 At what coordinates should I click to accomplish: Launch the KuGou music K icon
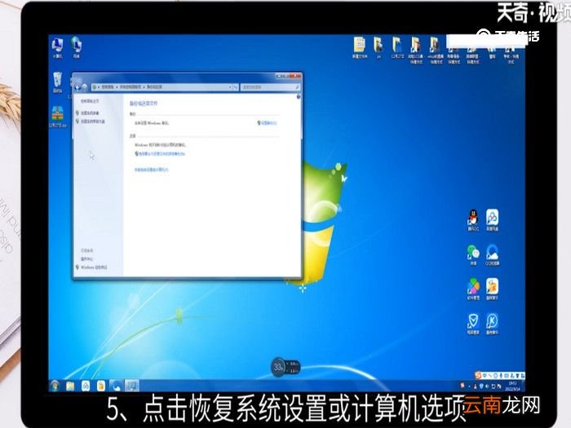click(x=492, y=324)
